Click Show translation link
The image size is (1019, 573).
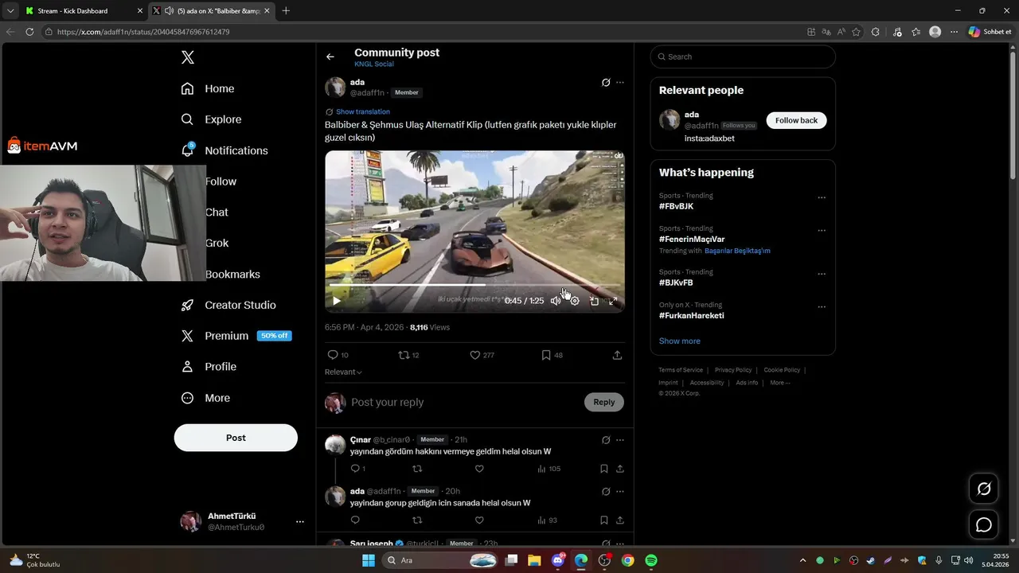coord(363,112)
